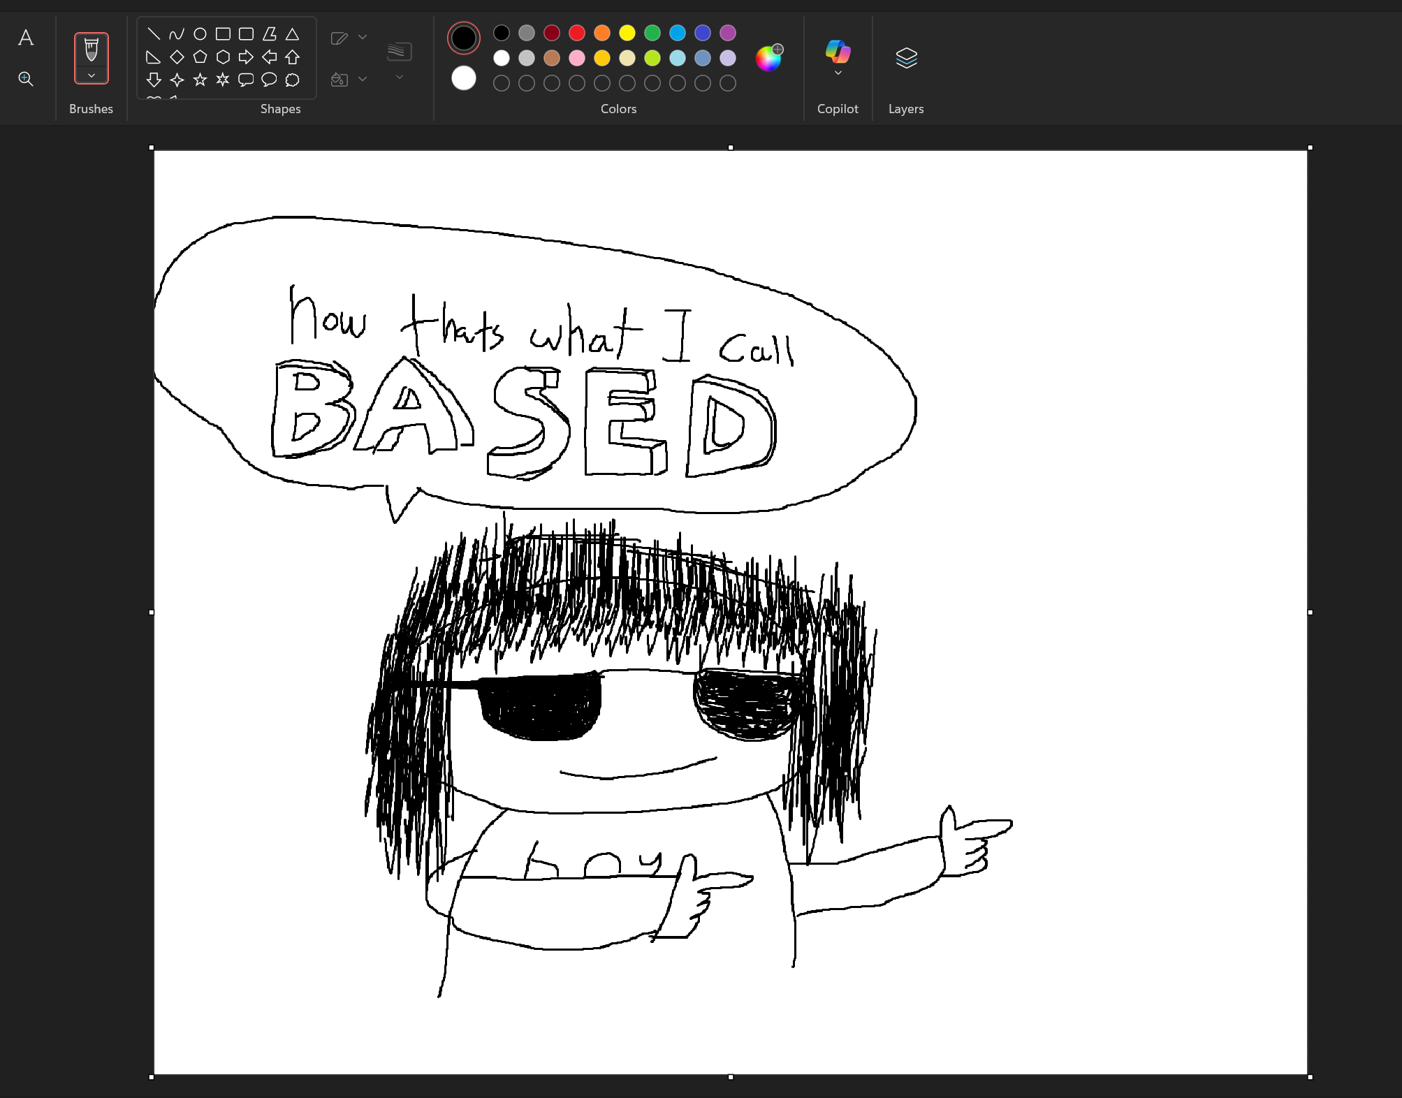Activate the Color 1 black swatch
1402x1098 pixels.
pos(464,38)
